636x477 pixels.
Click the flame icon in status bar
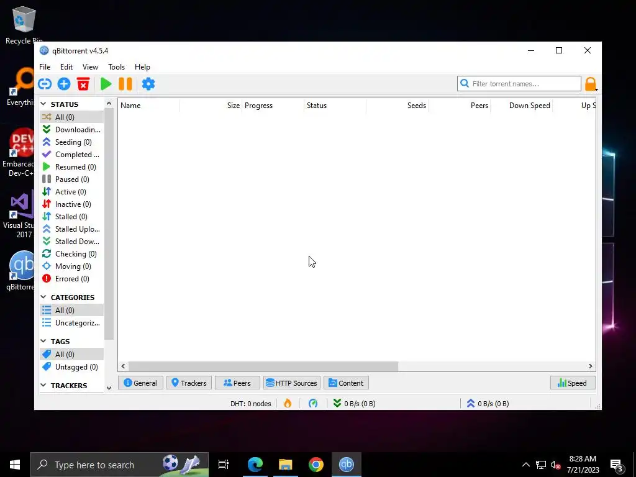coord(288,403)
